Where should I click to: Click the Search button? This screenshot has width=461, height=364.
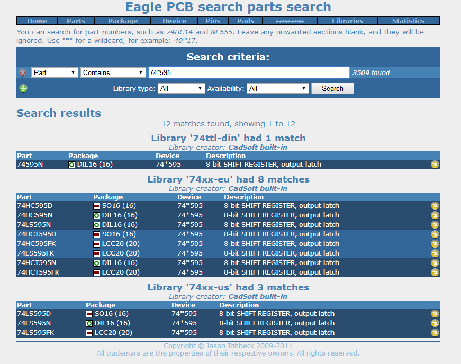[332, 88]
